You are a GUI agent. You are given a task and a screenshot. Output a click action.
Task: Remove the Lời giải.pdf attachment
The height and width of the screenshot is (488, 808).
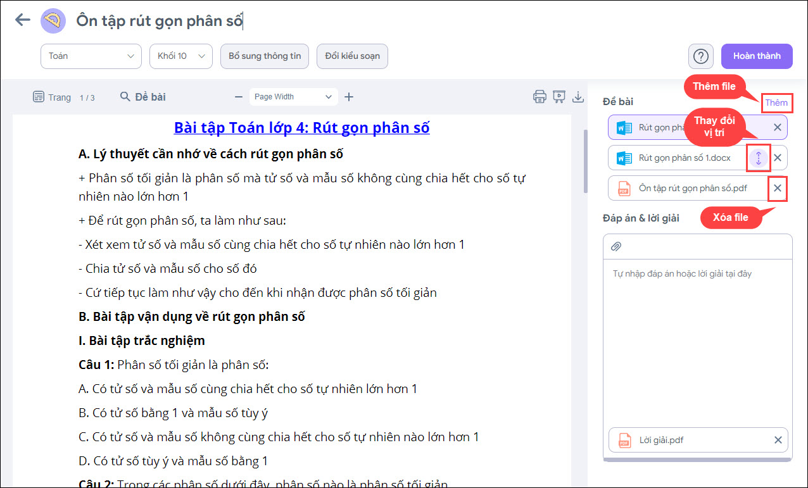[778, 441]
